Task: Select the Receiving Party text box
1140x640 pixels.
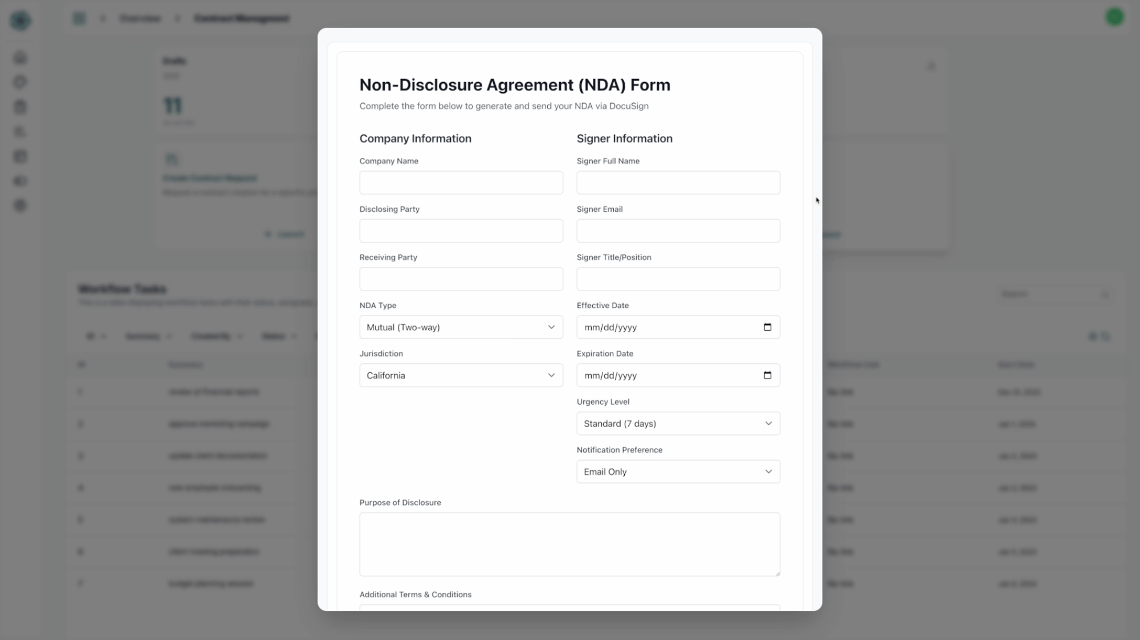Action: pos(461,279)
